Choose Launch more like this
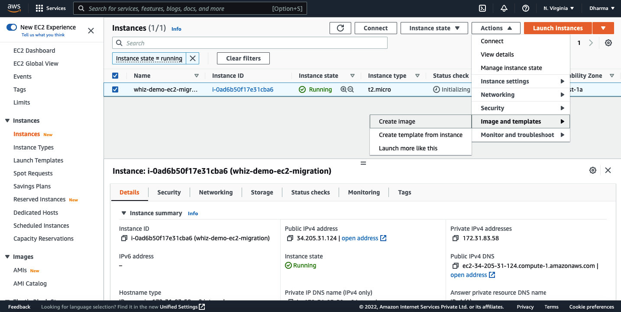This screenshot has width=621, height=312. click(420, 148)
